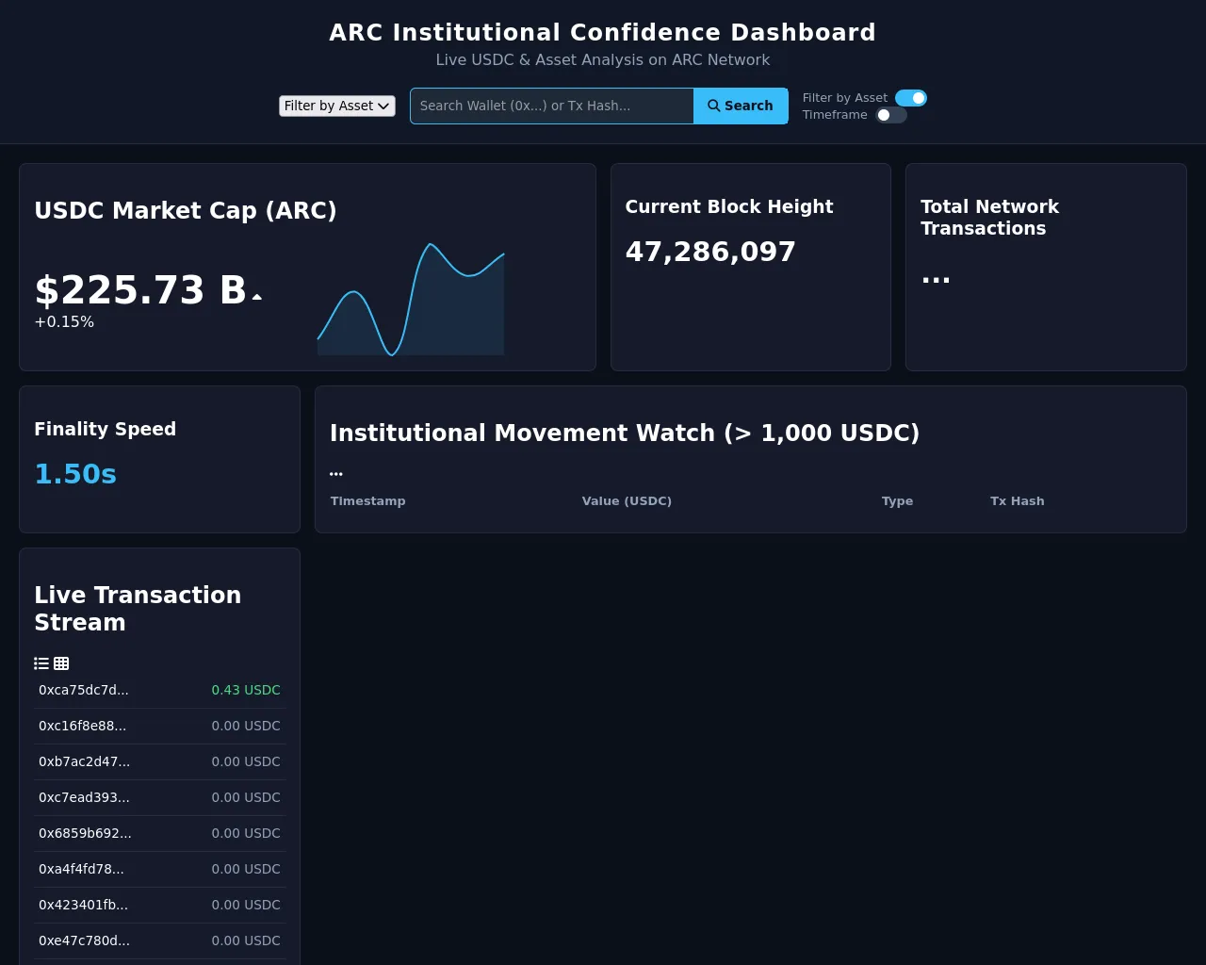
Task: Click the +0.15% change value
Action: (64, 322)
